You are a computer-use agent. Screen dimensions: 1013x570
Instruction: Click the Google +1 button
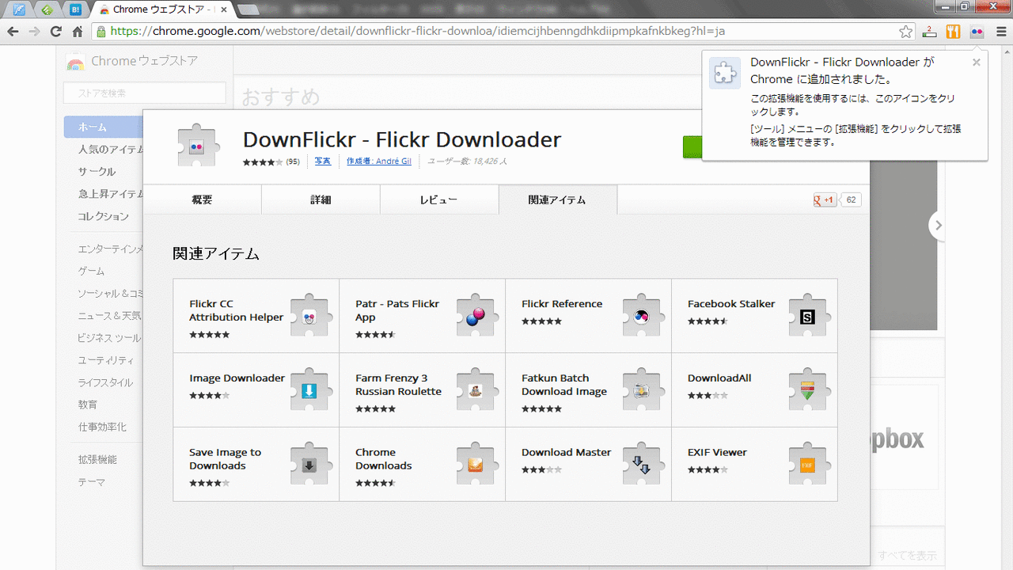tap(825, 199)
